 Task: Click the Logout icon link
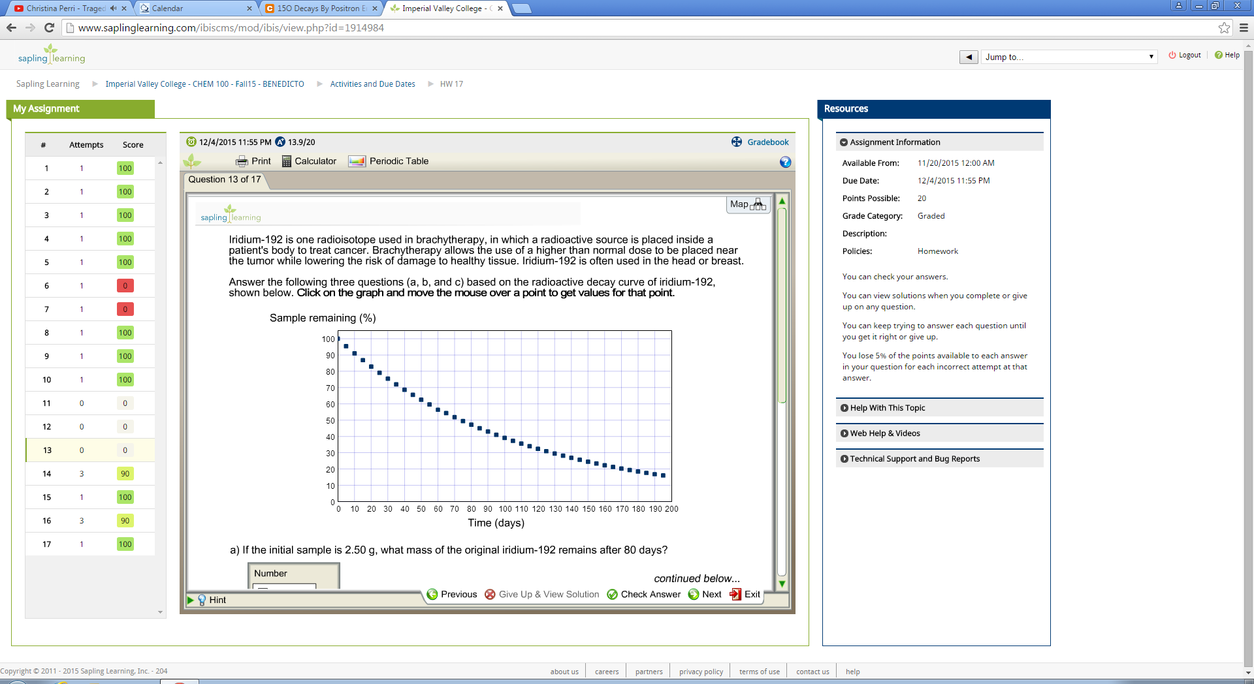(1185, 55)
